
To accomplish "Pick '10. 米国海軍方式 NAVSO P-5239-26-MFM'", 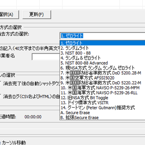I will tap(102, 88).
